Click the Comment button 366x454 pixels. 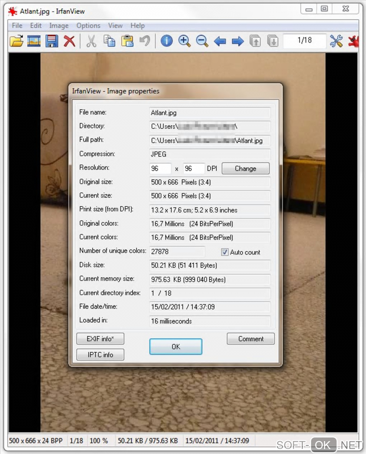(251, 339)
